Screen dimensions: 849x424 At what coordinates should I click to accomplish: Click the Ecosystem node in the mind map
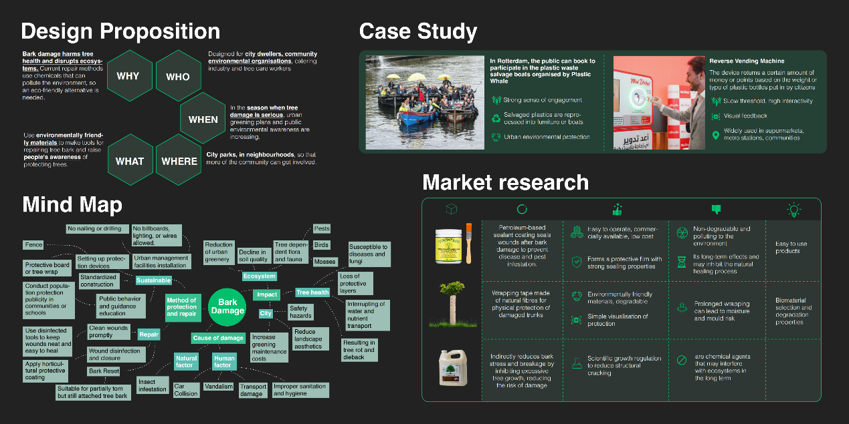click(x=259, y=276)
